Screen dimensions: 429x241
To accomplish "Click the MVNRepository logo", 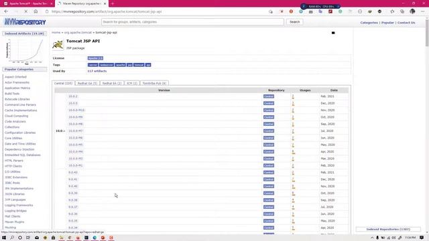I will pyautogui.click(x=25, y=22).
